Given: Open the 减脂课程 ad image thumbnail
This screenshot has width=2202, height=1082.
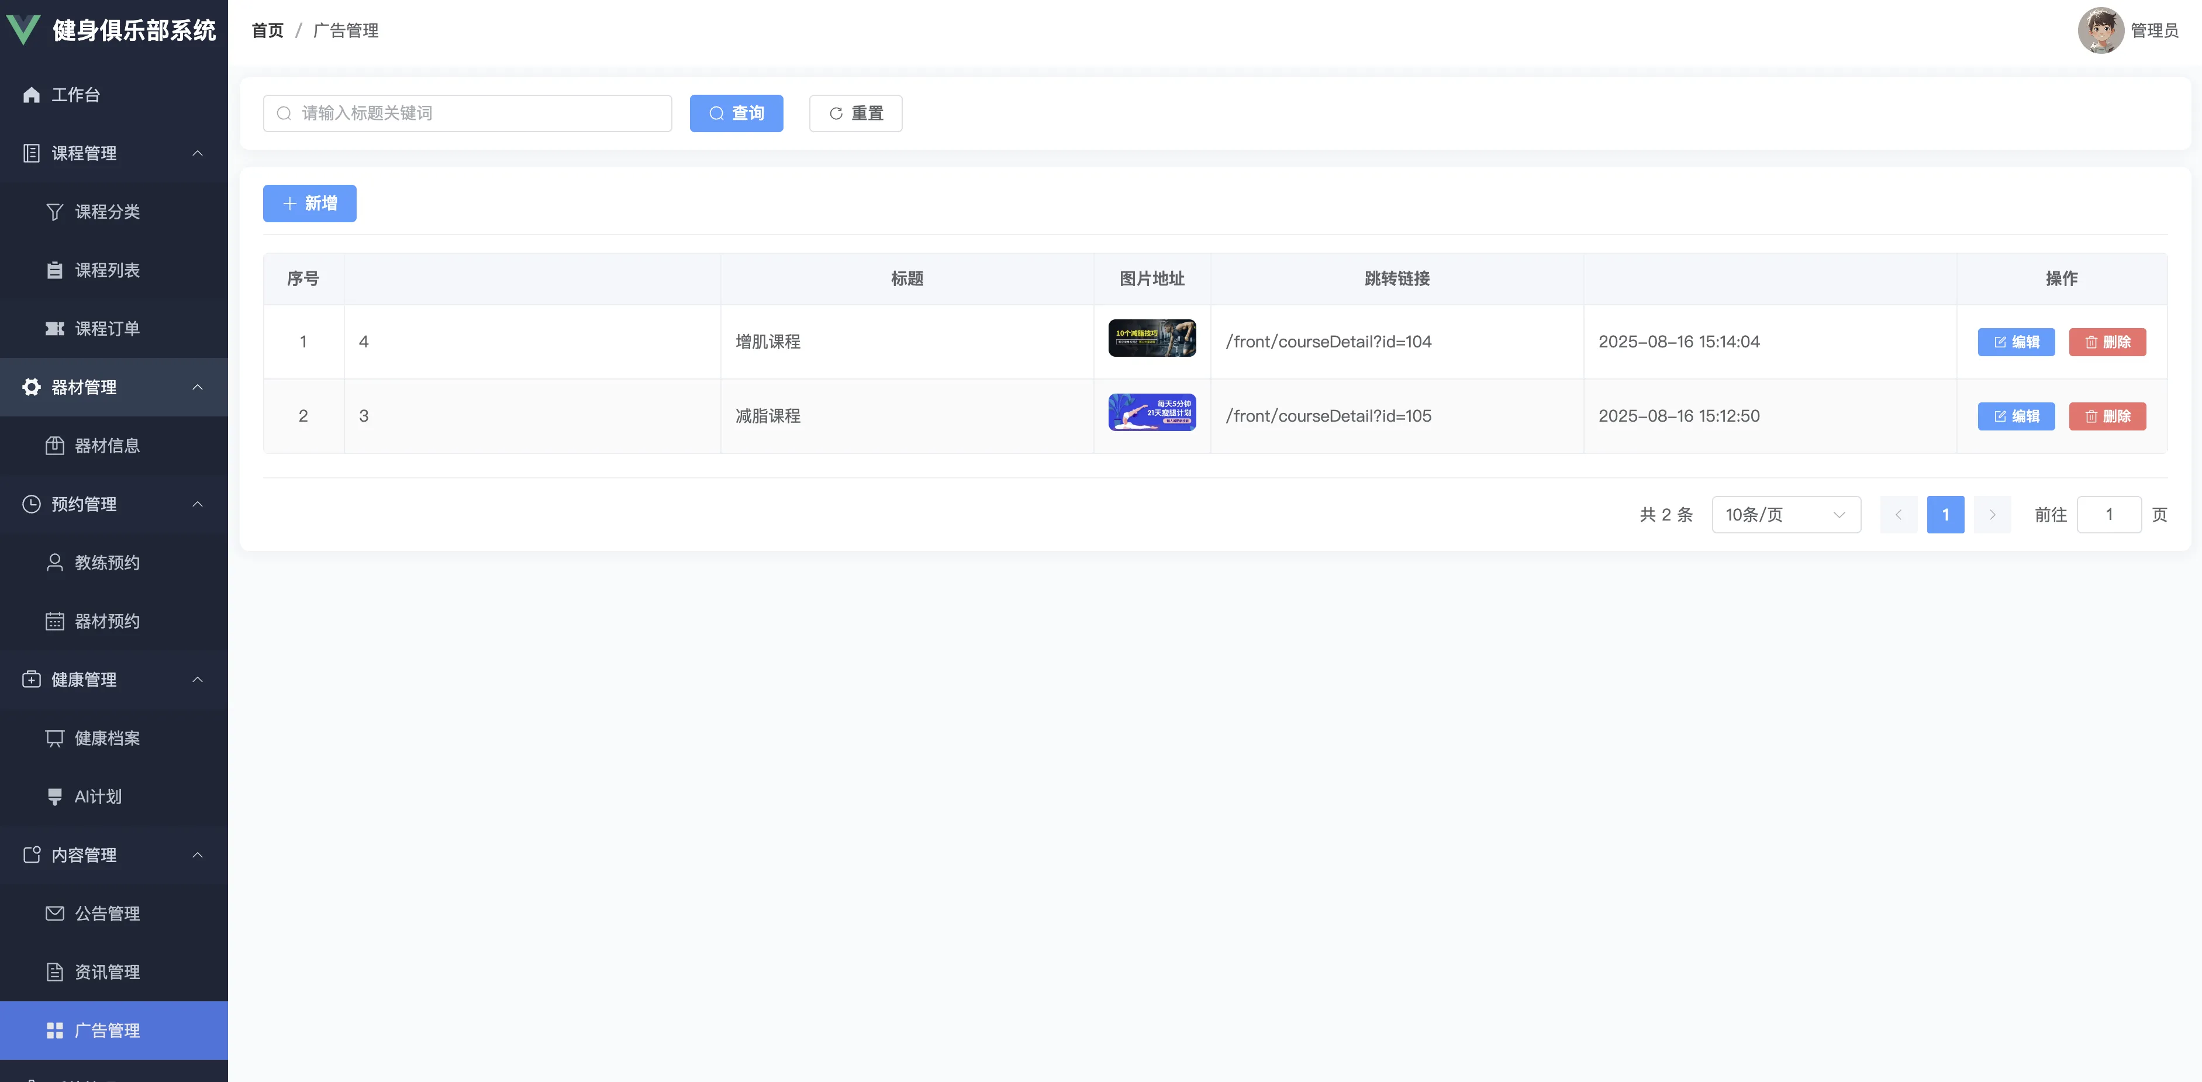Looking at the screenshot, I should [1151, 412].
